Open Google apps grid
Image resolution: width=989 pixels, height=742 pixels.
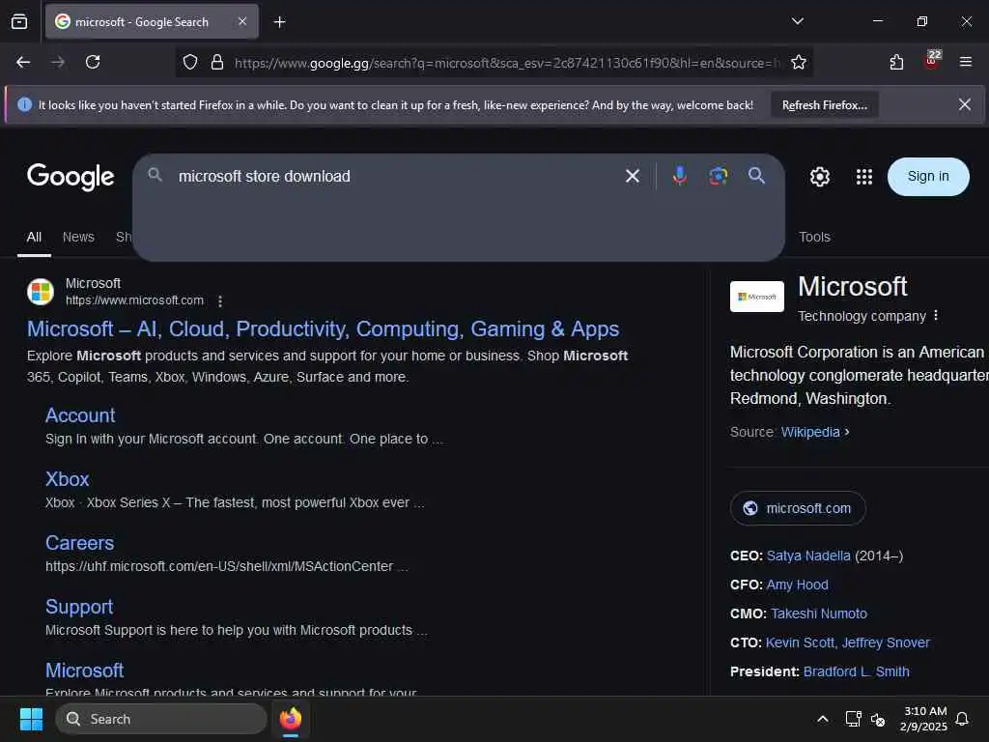pos(864,177)
